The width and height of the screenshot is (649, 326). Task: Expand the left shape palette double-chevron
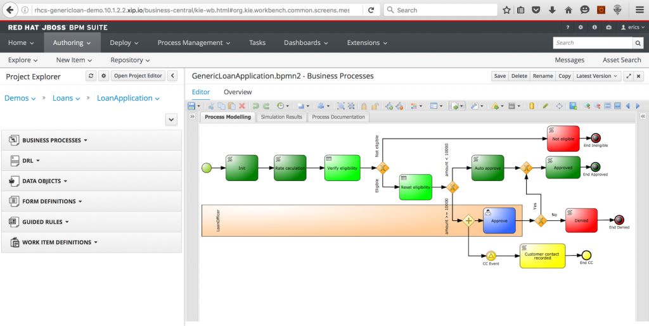point(192,117)
